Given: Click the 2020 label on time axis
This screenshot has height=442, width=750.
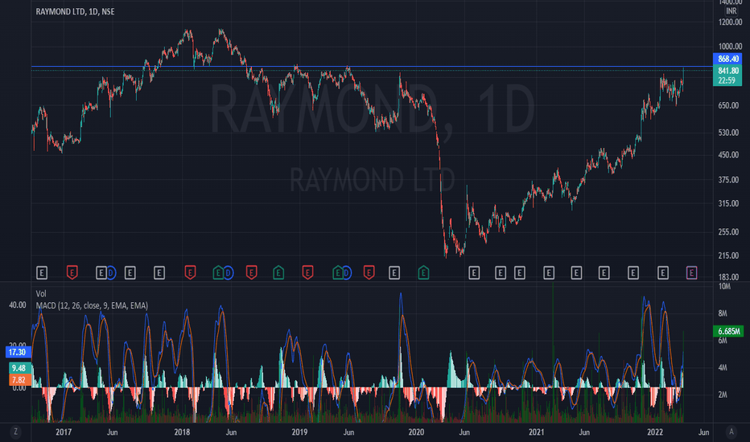Looking at the screenshot, I should (416, 432).
